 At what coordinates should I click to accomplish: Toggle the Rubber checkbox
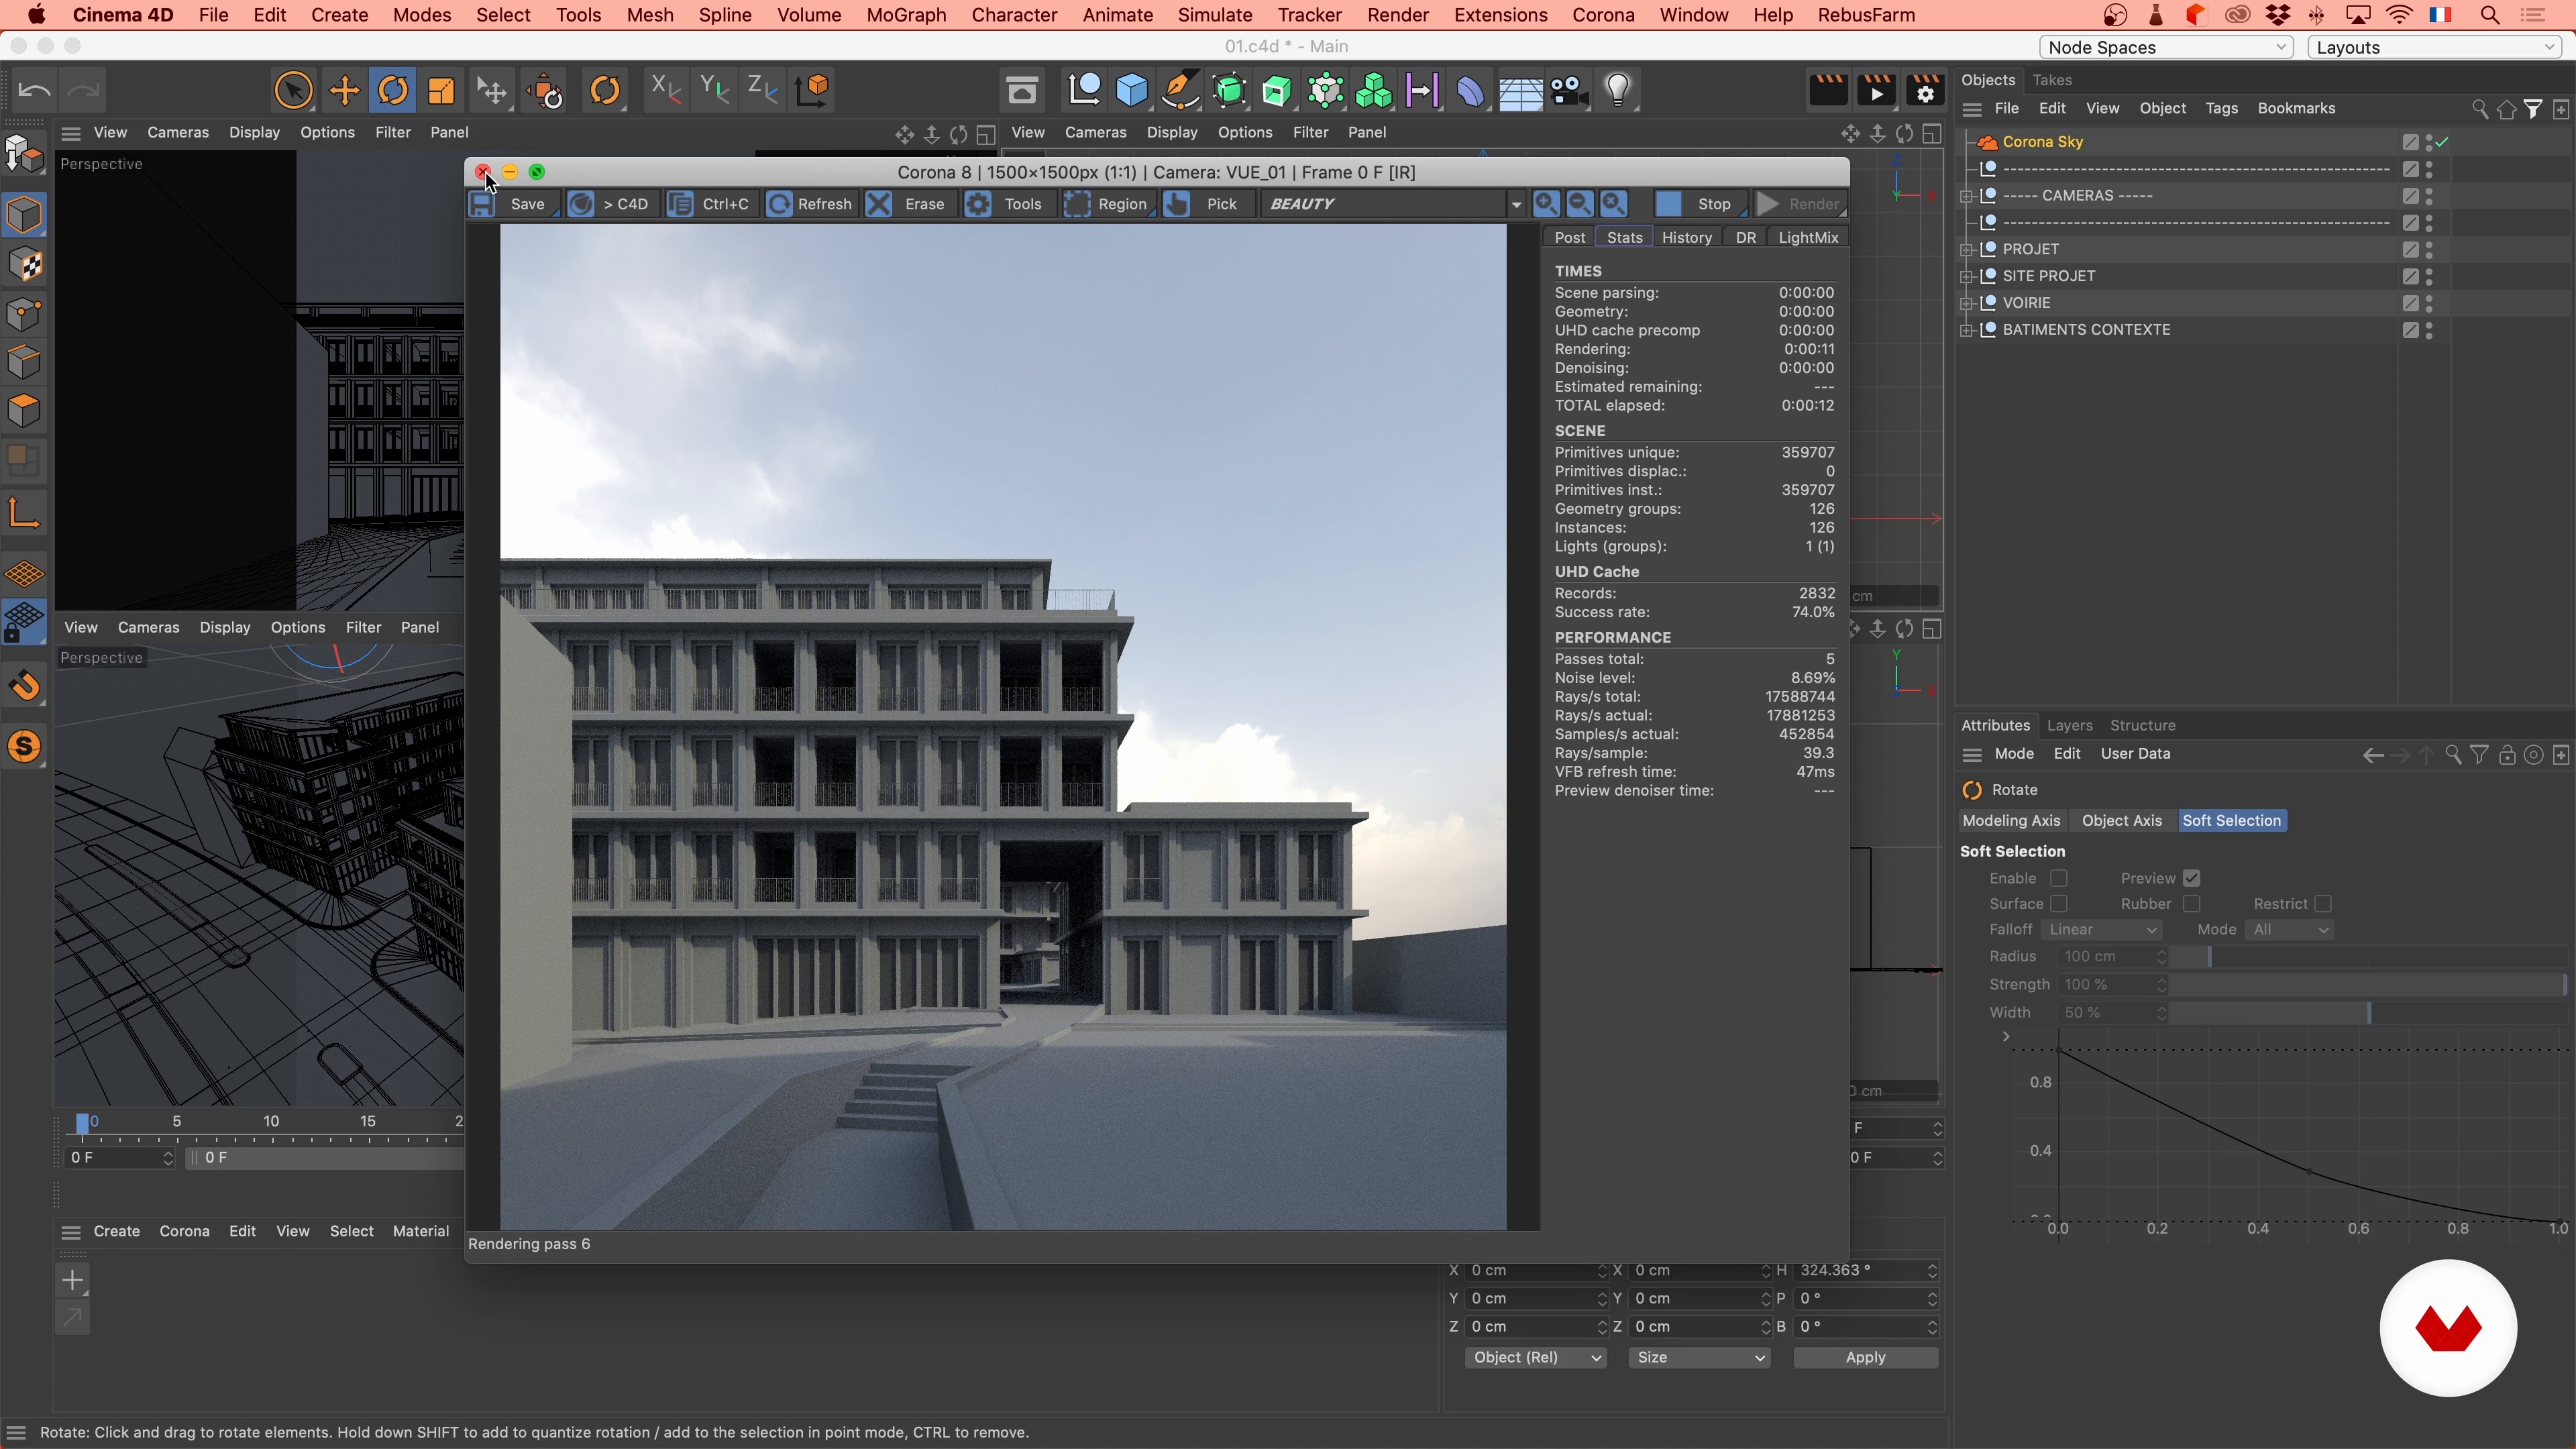(x=2192, y=904)
